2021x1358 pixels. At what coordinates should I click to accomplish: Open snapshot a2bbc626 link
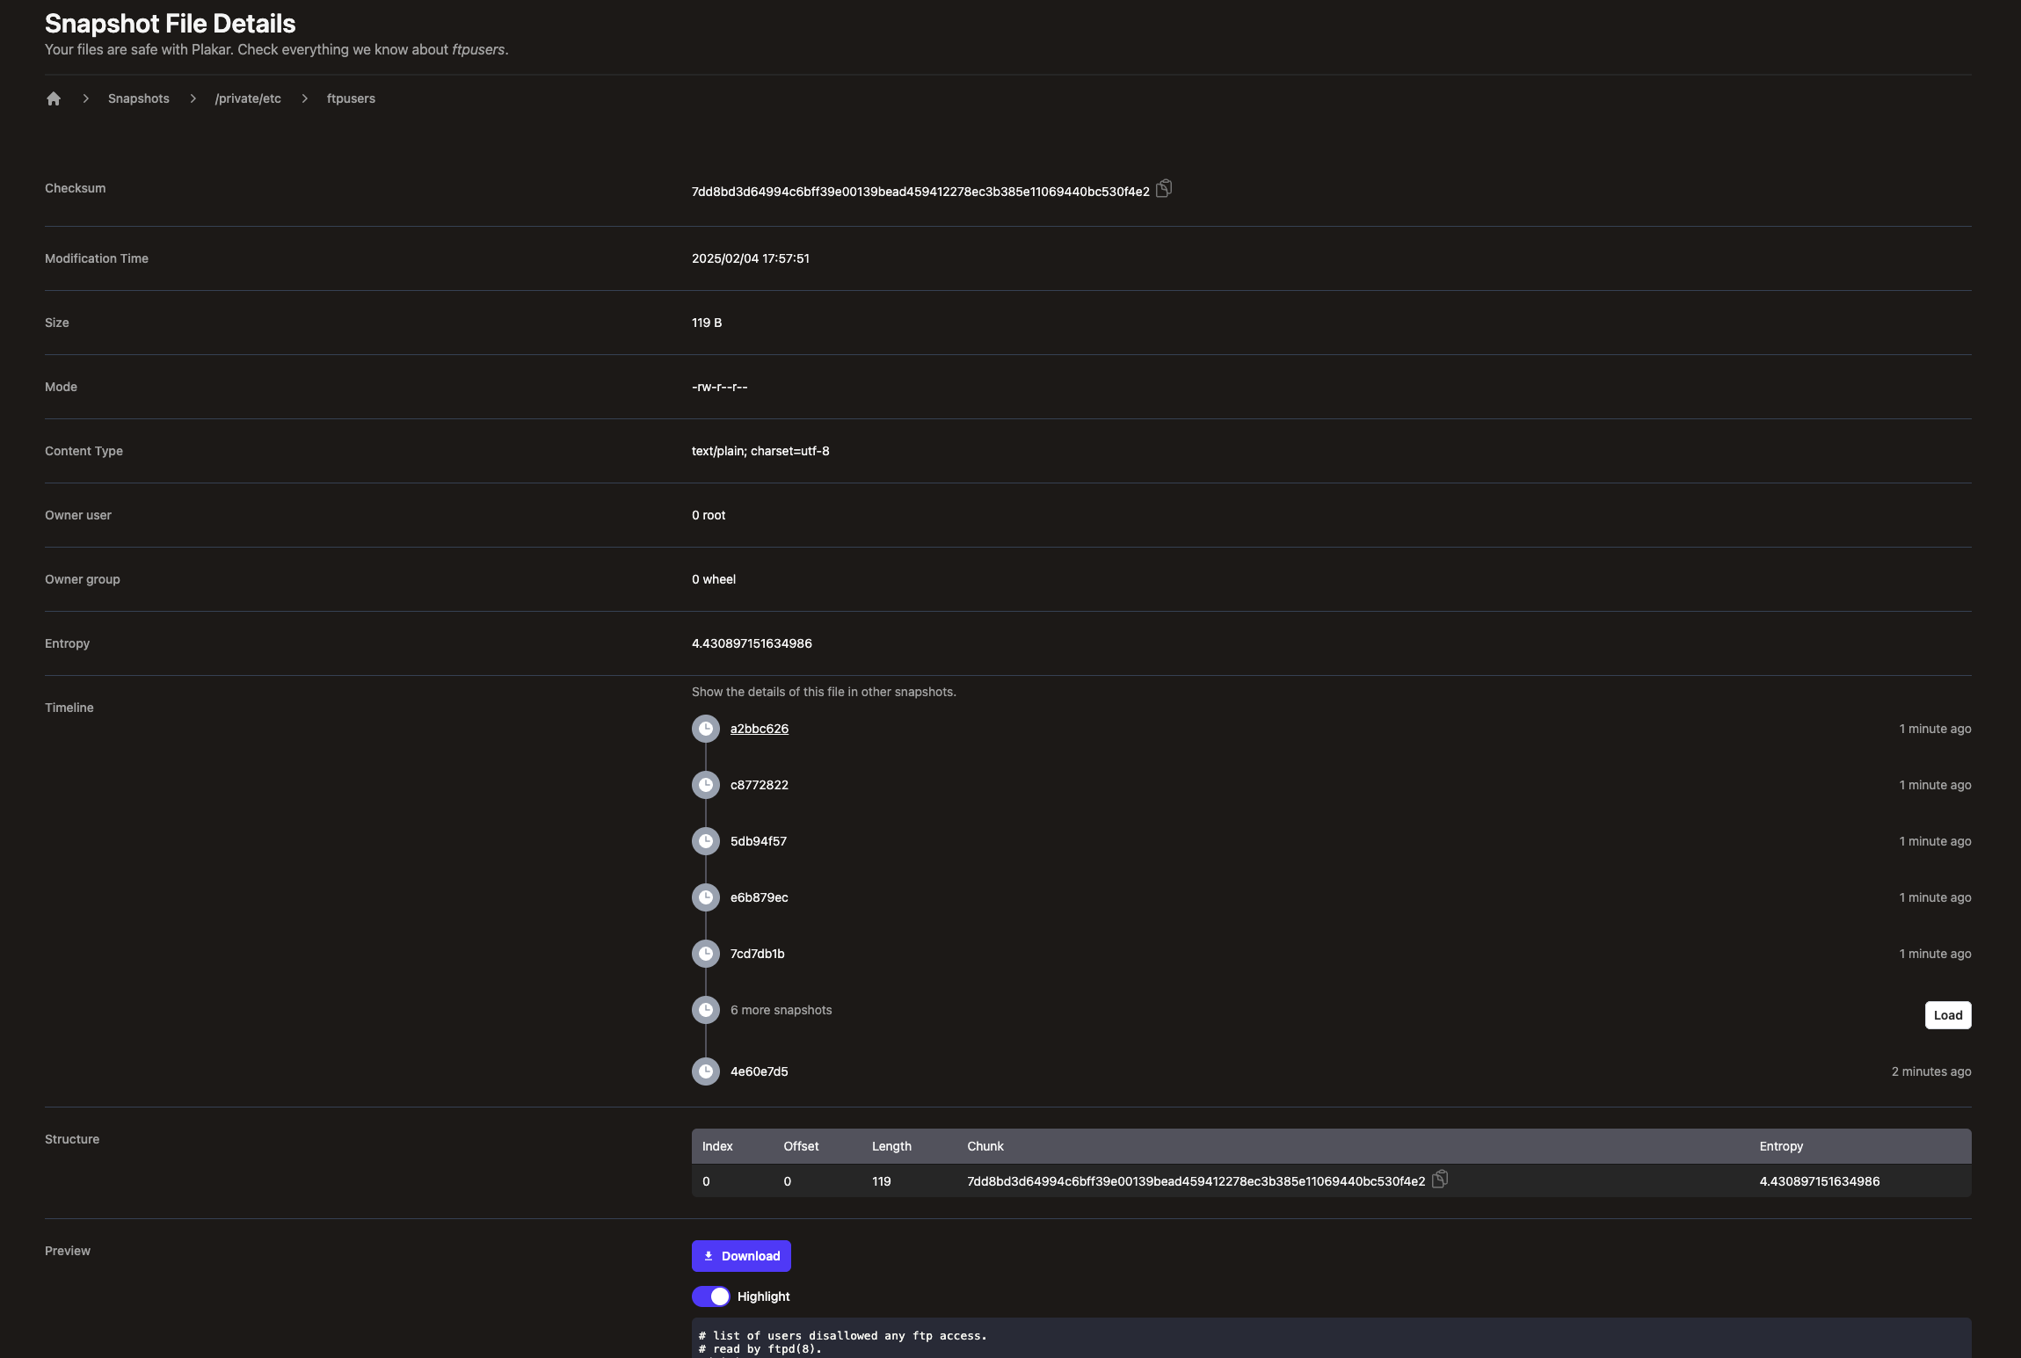759,729
